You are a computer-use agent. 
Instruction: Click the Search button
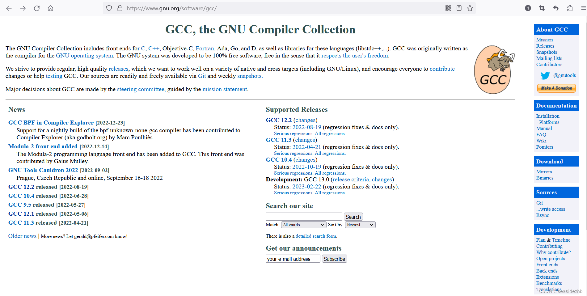353,217
